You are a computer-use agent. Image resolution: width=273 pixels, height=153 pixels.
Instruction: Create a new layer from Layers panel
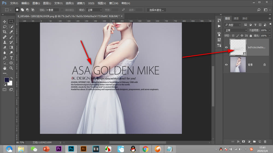click(260, 142)
